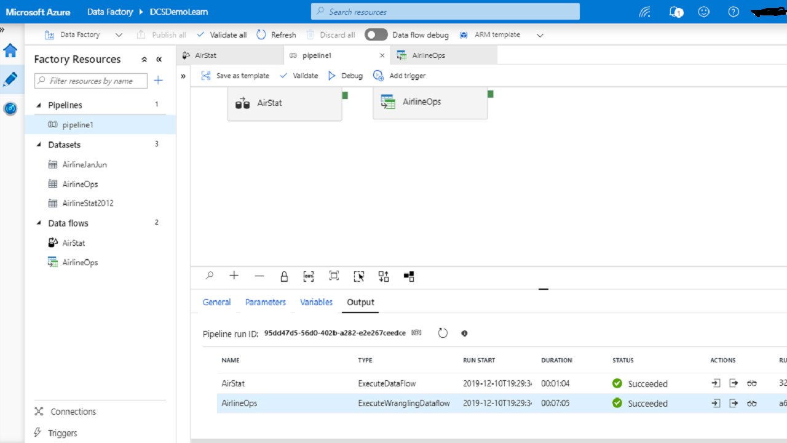787x443 pixels.
Task: Zoom out on the pipeline canvas
Action: (x=259, y=276)
